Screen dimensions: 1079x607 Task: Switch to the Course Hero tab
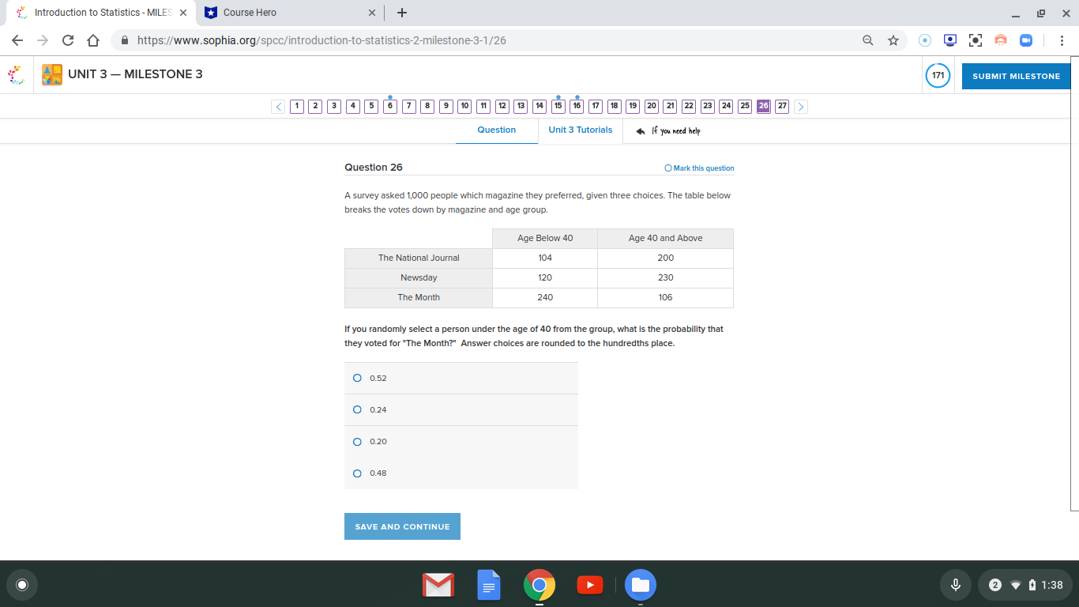(x=290, y=13)
